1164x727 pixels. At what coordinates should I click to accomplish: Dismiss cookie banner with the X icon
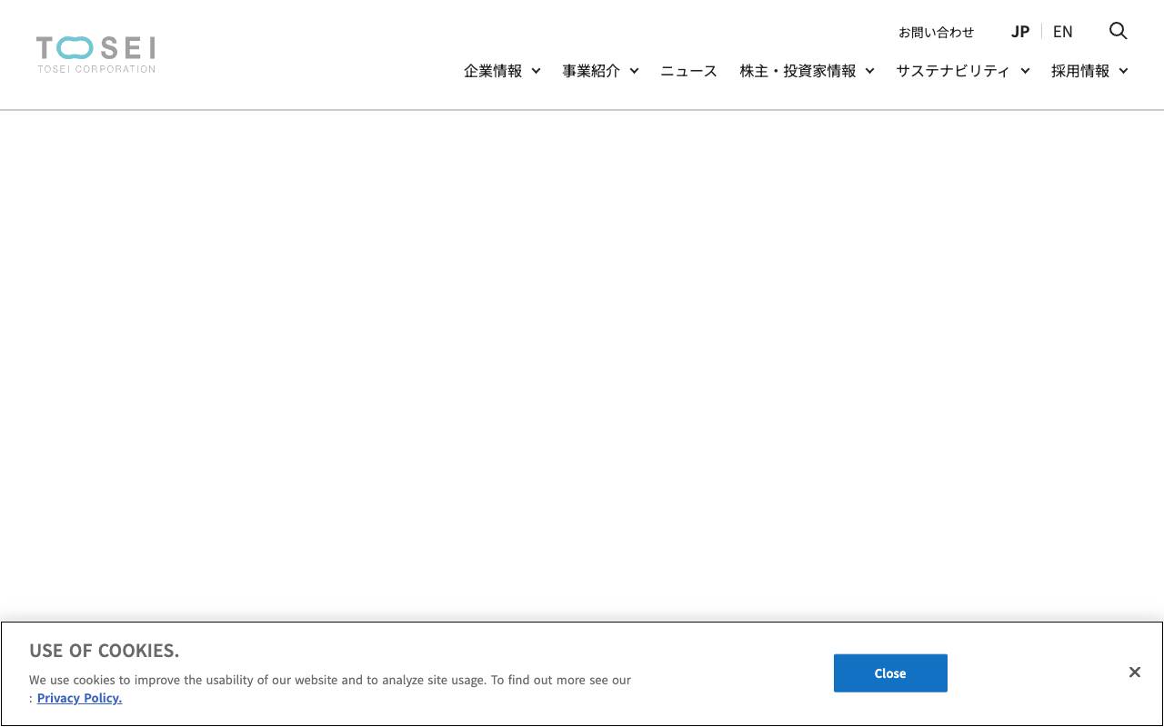pos(1134,672)
